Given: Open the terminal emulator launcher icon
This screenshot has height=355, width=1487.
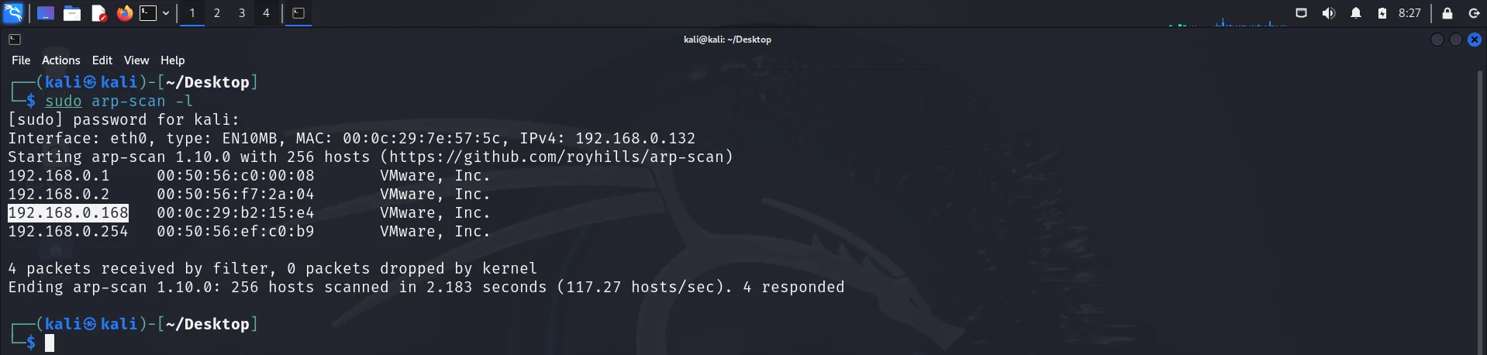Looking at the screenshot, I should point(148,13).
